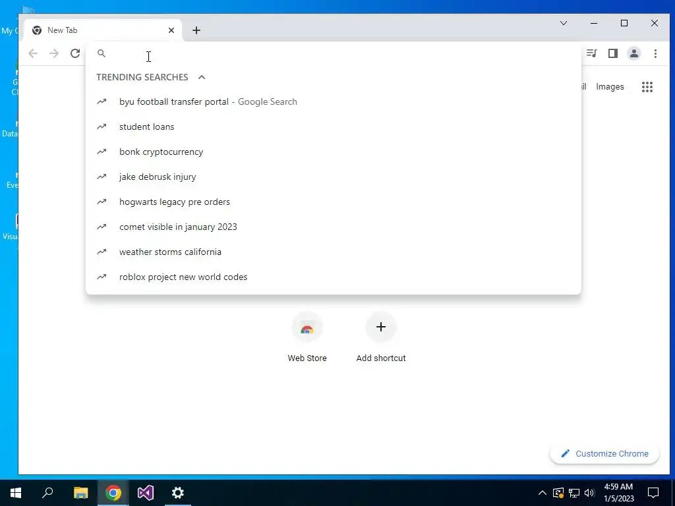Viewport: 675px width, 506px height.
Task: Maximize the Chrome window
Action: click(624, 23)
